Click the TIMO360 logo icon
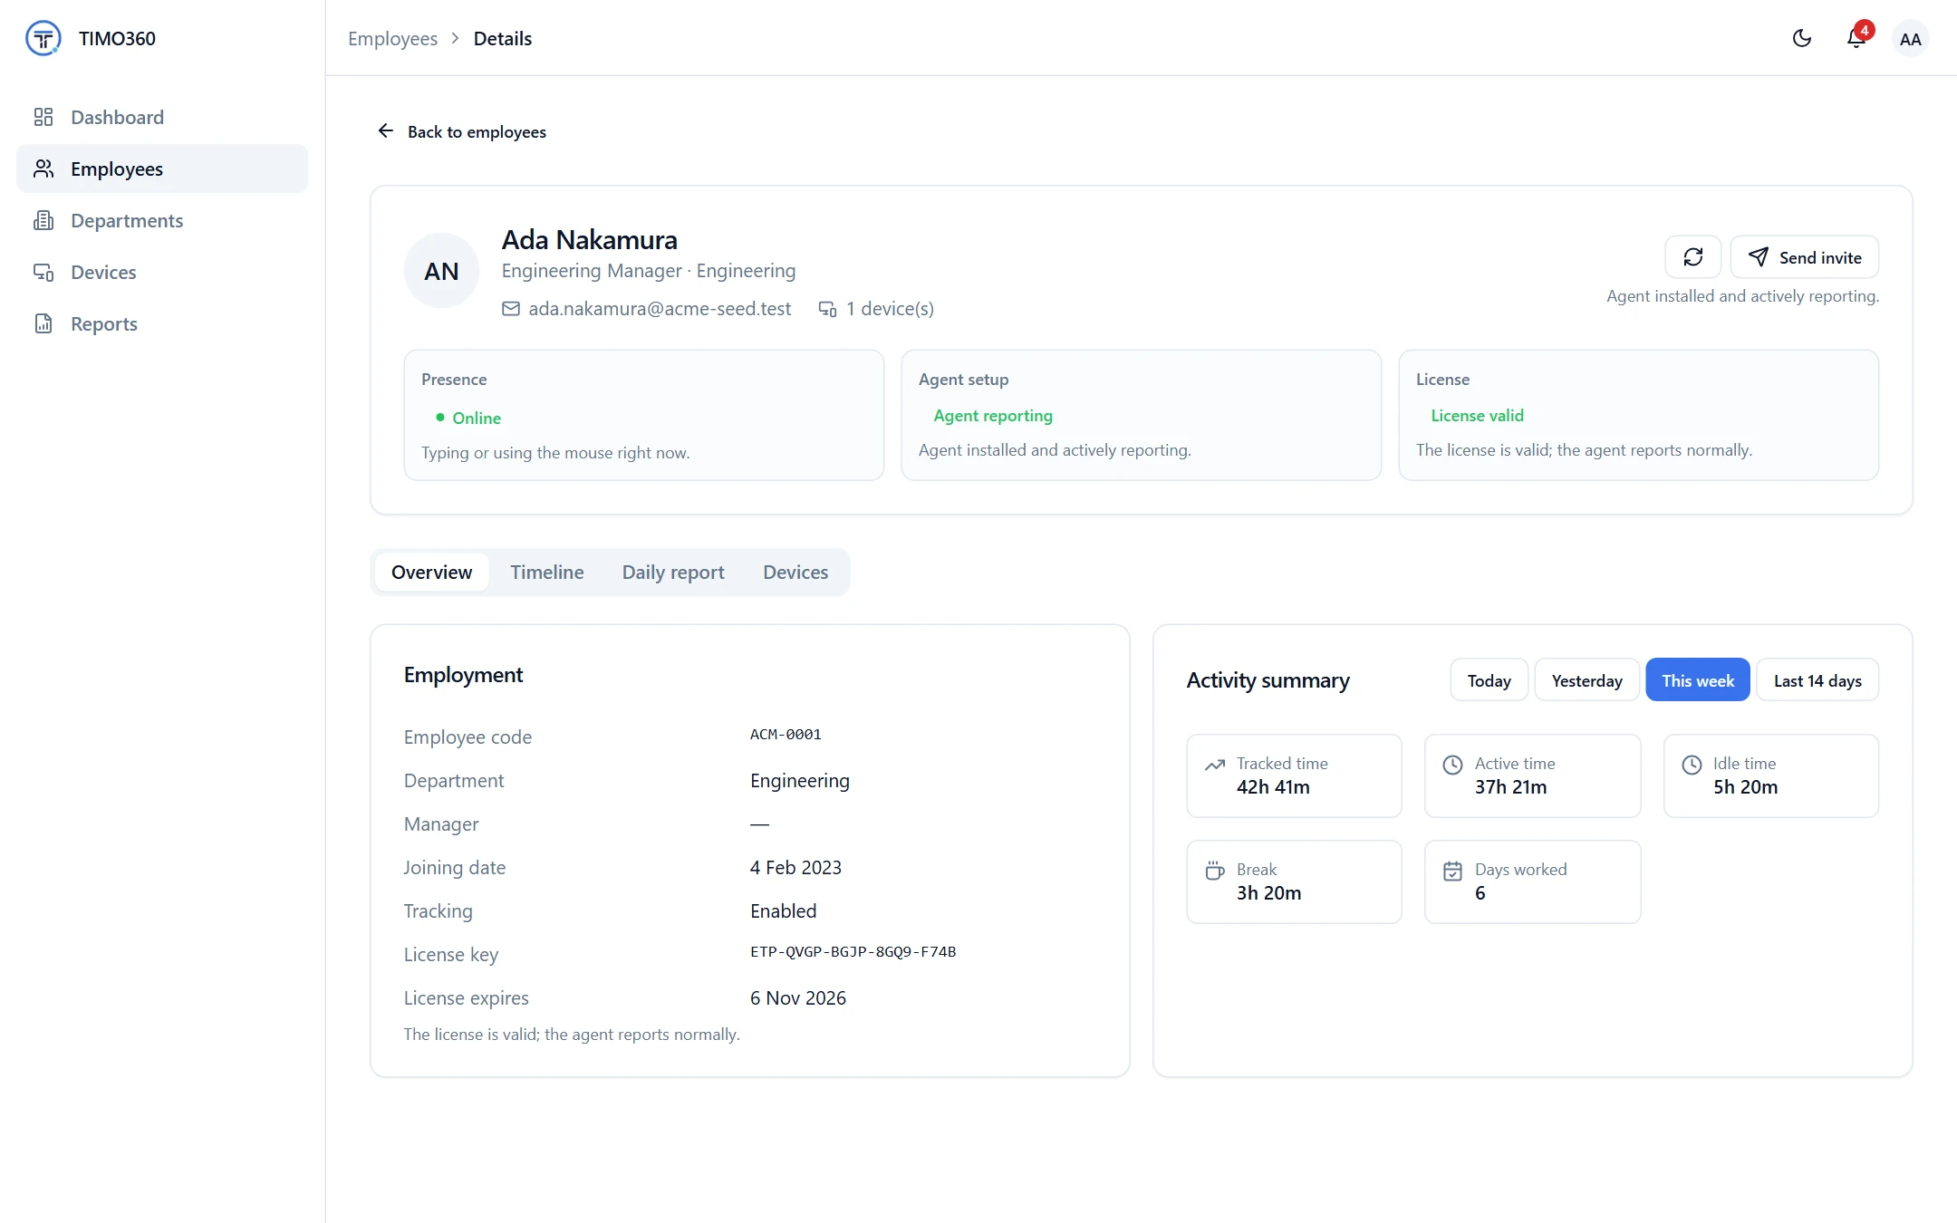 pos(43,38)
